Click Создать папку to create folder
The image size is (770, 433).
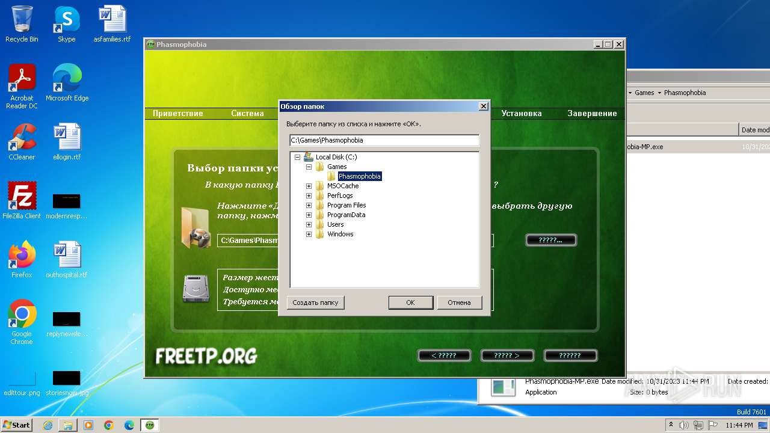click(315, 302)
